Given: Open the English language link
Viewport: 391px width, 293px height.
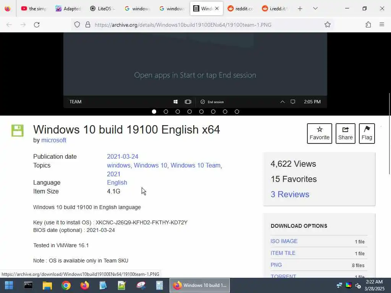Looking at the screenshot, I should [117, 183].
